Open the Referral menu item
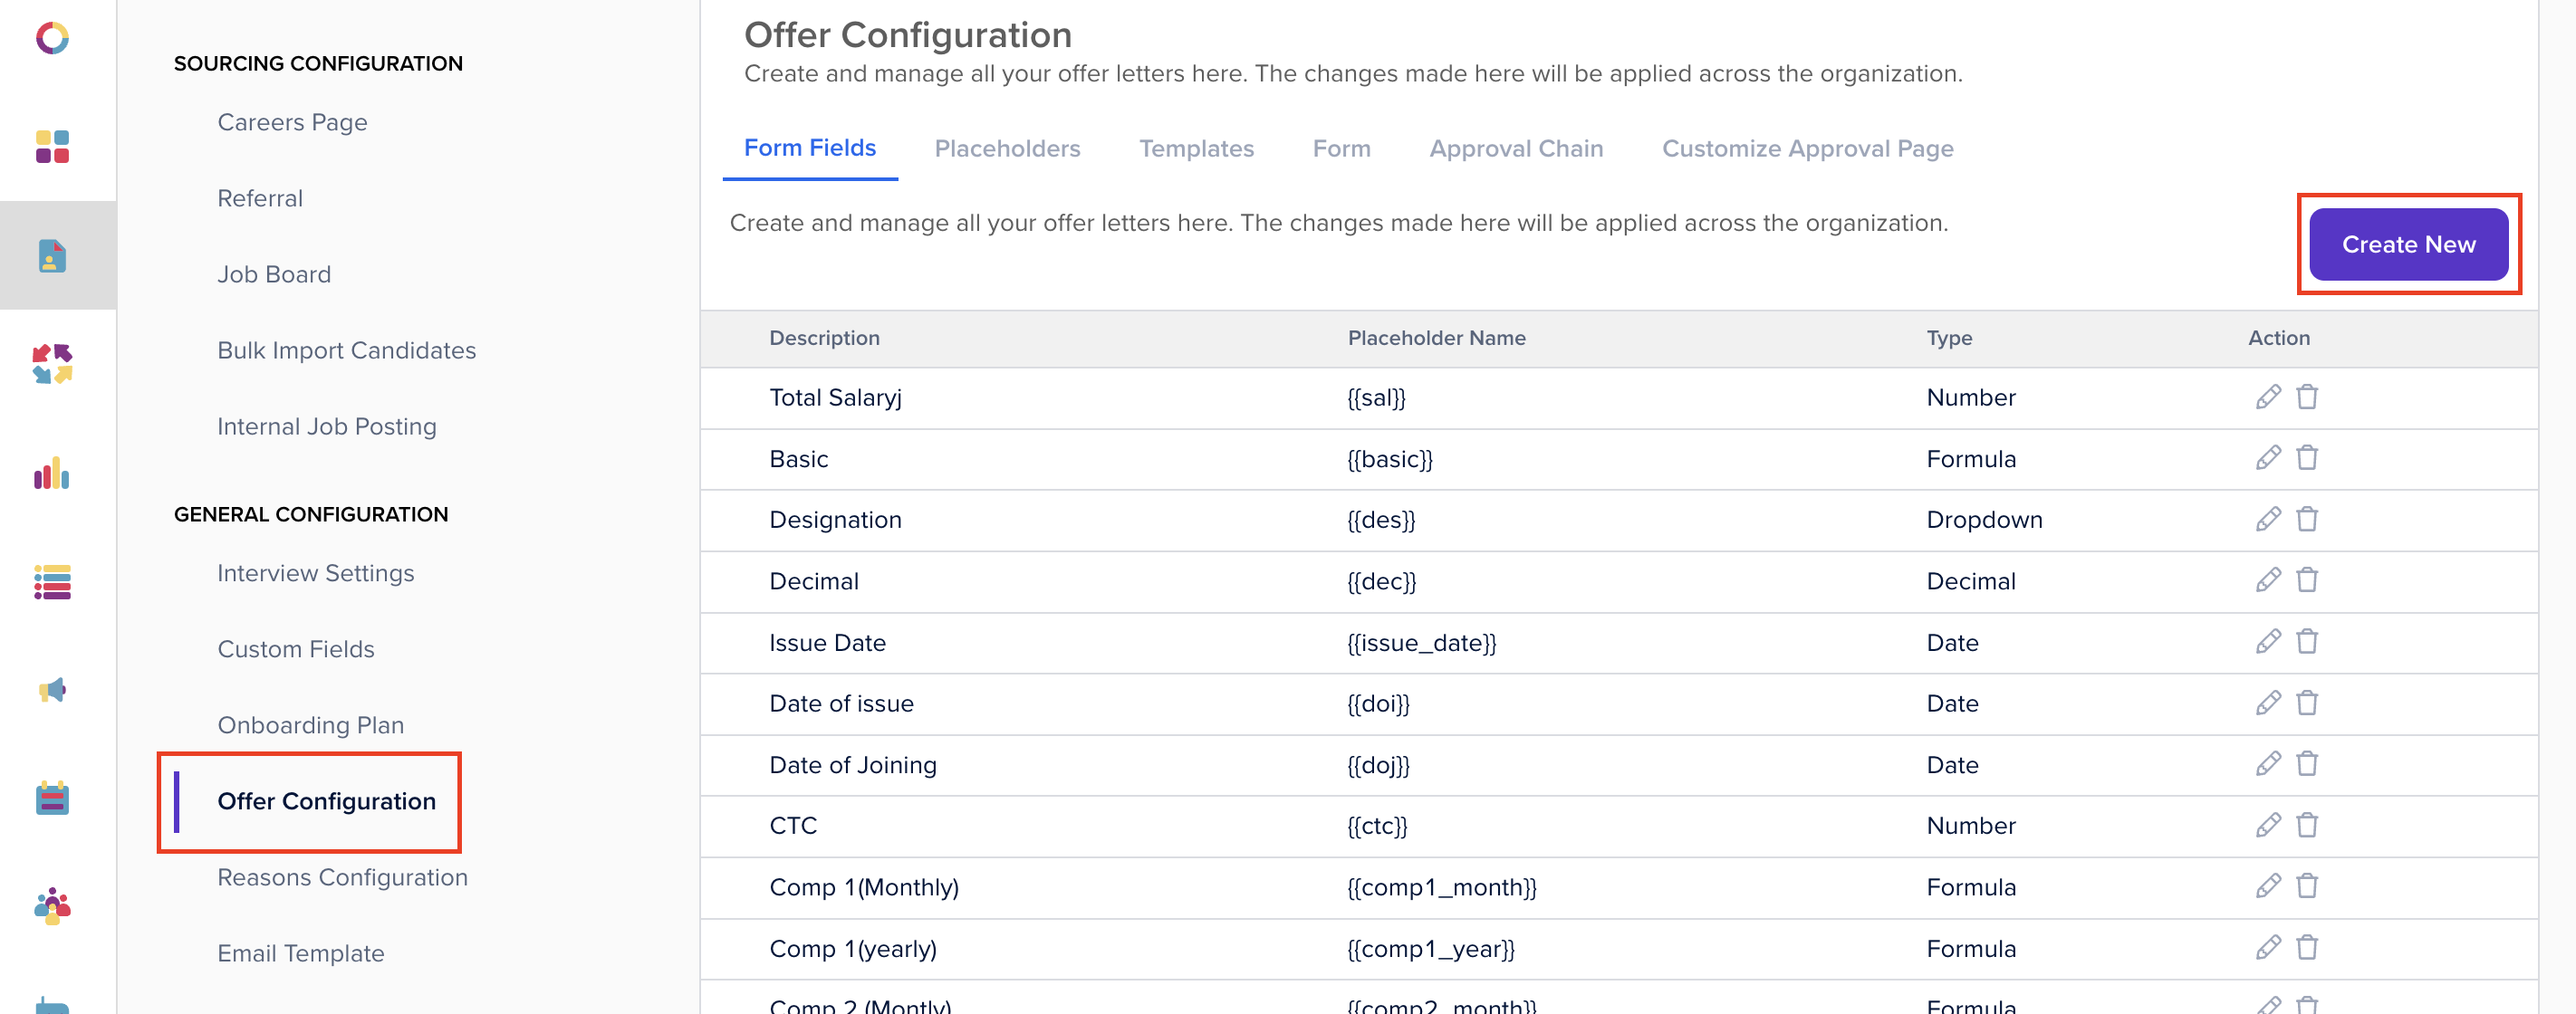 260,198
